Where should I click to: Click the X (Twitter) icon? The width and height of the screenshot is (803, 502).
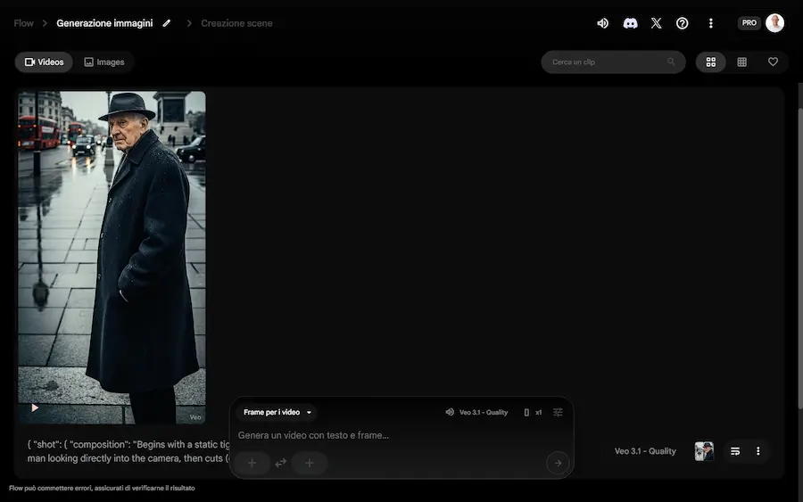pos(657,23)
